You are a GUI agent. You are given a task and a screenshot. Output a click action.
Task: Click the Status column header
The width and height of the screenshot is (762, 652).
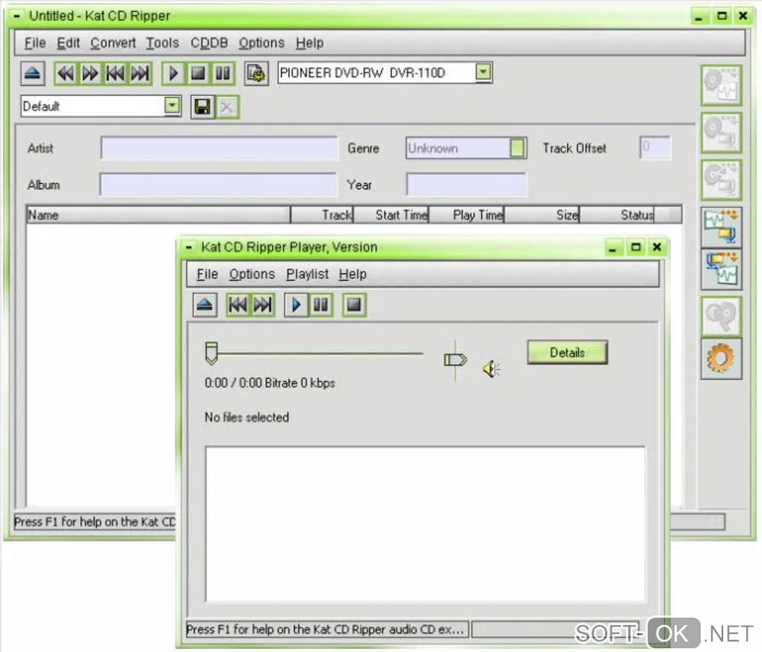(616, 215)
